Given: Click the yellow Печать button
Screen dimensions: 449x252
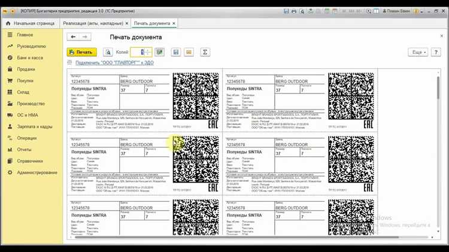Looking at the screenshot, I should 81,52.
